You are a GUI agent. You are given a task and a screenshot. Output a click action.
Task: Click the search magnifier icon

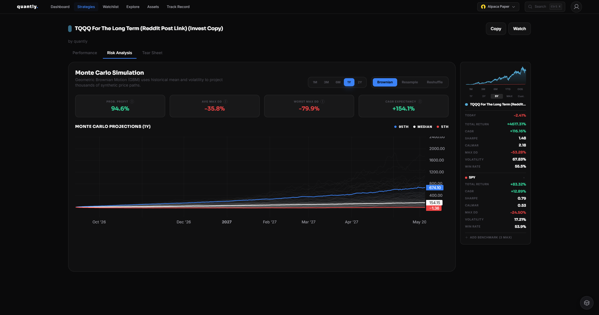click(530, 7)
